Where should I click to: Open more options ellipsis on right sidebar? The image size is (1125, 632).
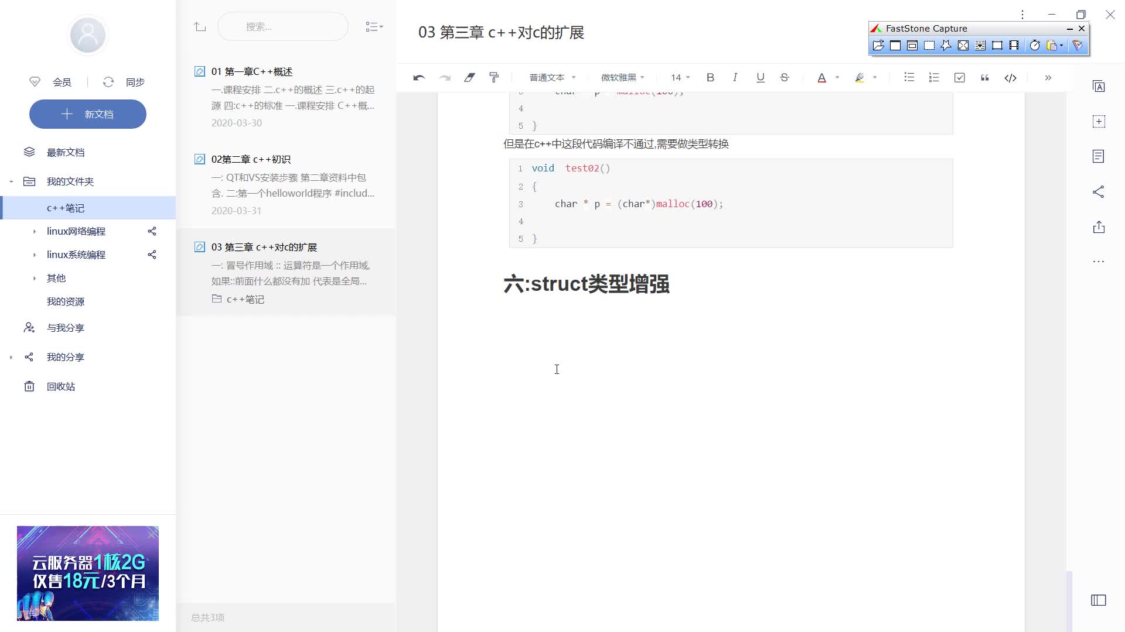1099,262
